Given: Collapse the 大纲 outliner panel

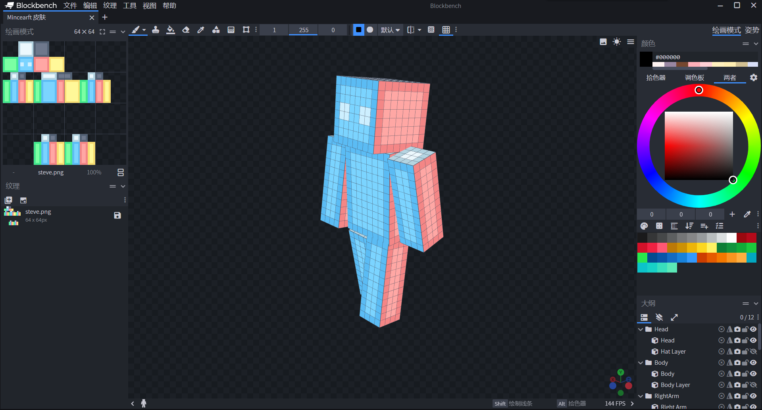Looking at the screenshot, I should (x=756, y=304).
